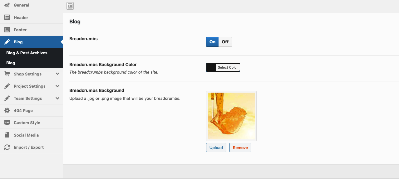Click the Social Media document icon
Image resolution: width=399 pixels, height=179 pixels.
tap(7, 135)
